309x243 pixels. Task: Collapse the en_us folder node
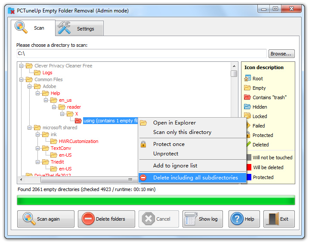pyautogui.click(x=46, y=100)
